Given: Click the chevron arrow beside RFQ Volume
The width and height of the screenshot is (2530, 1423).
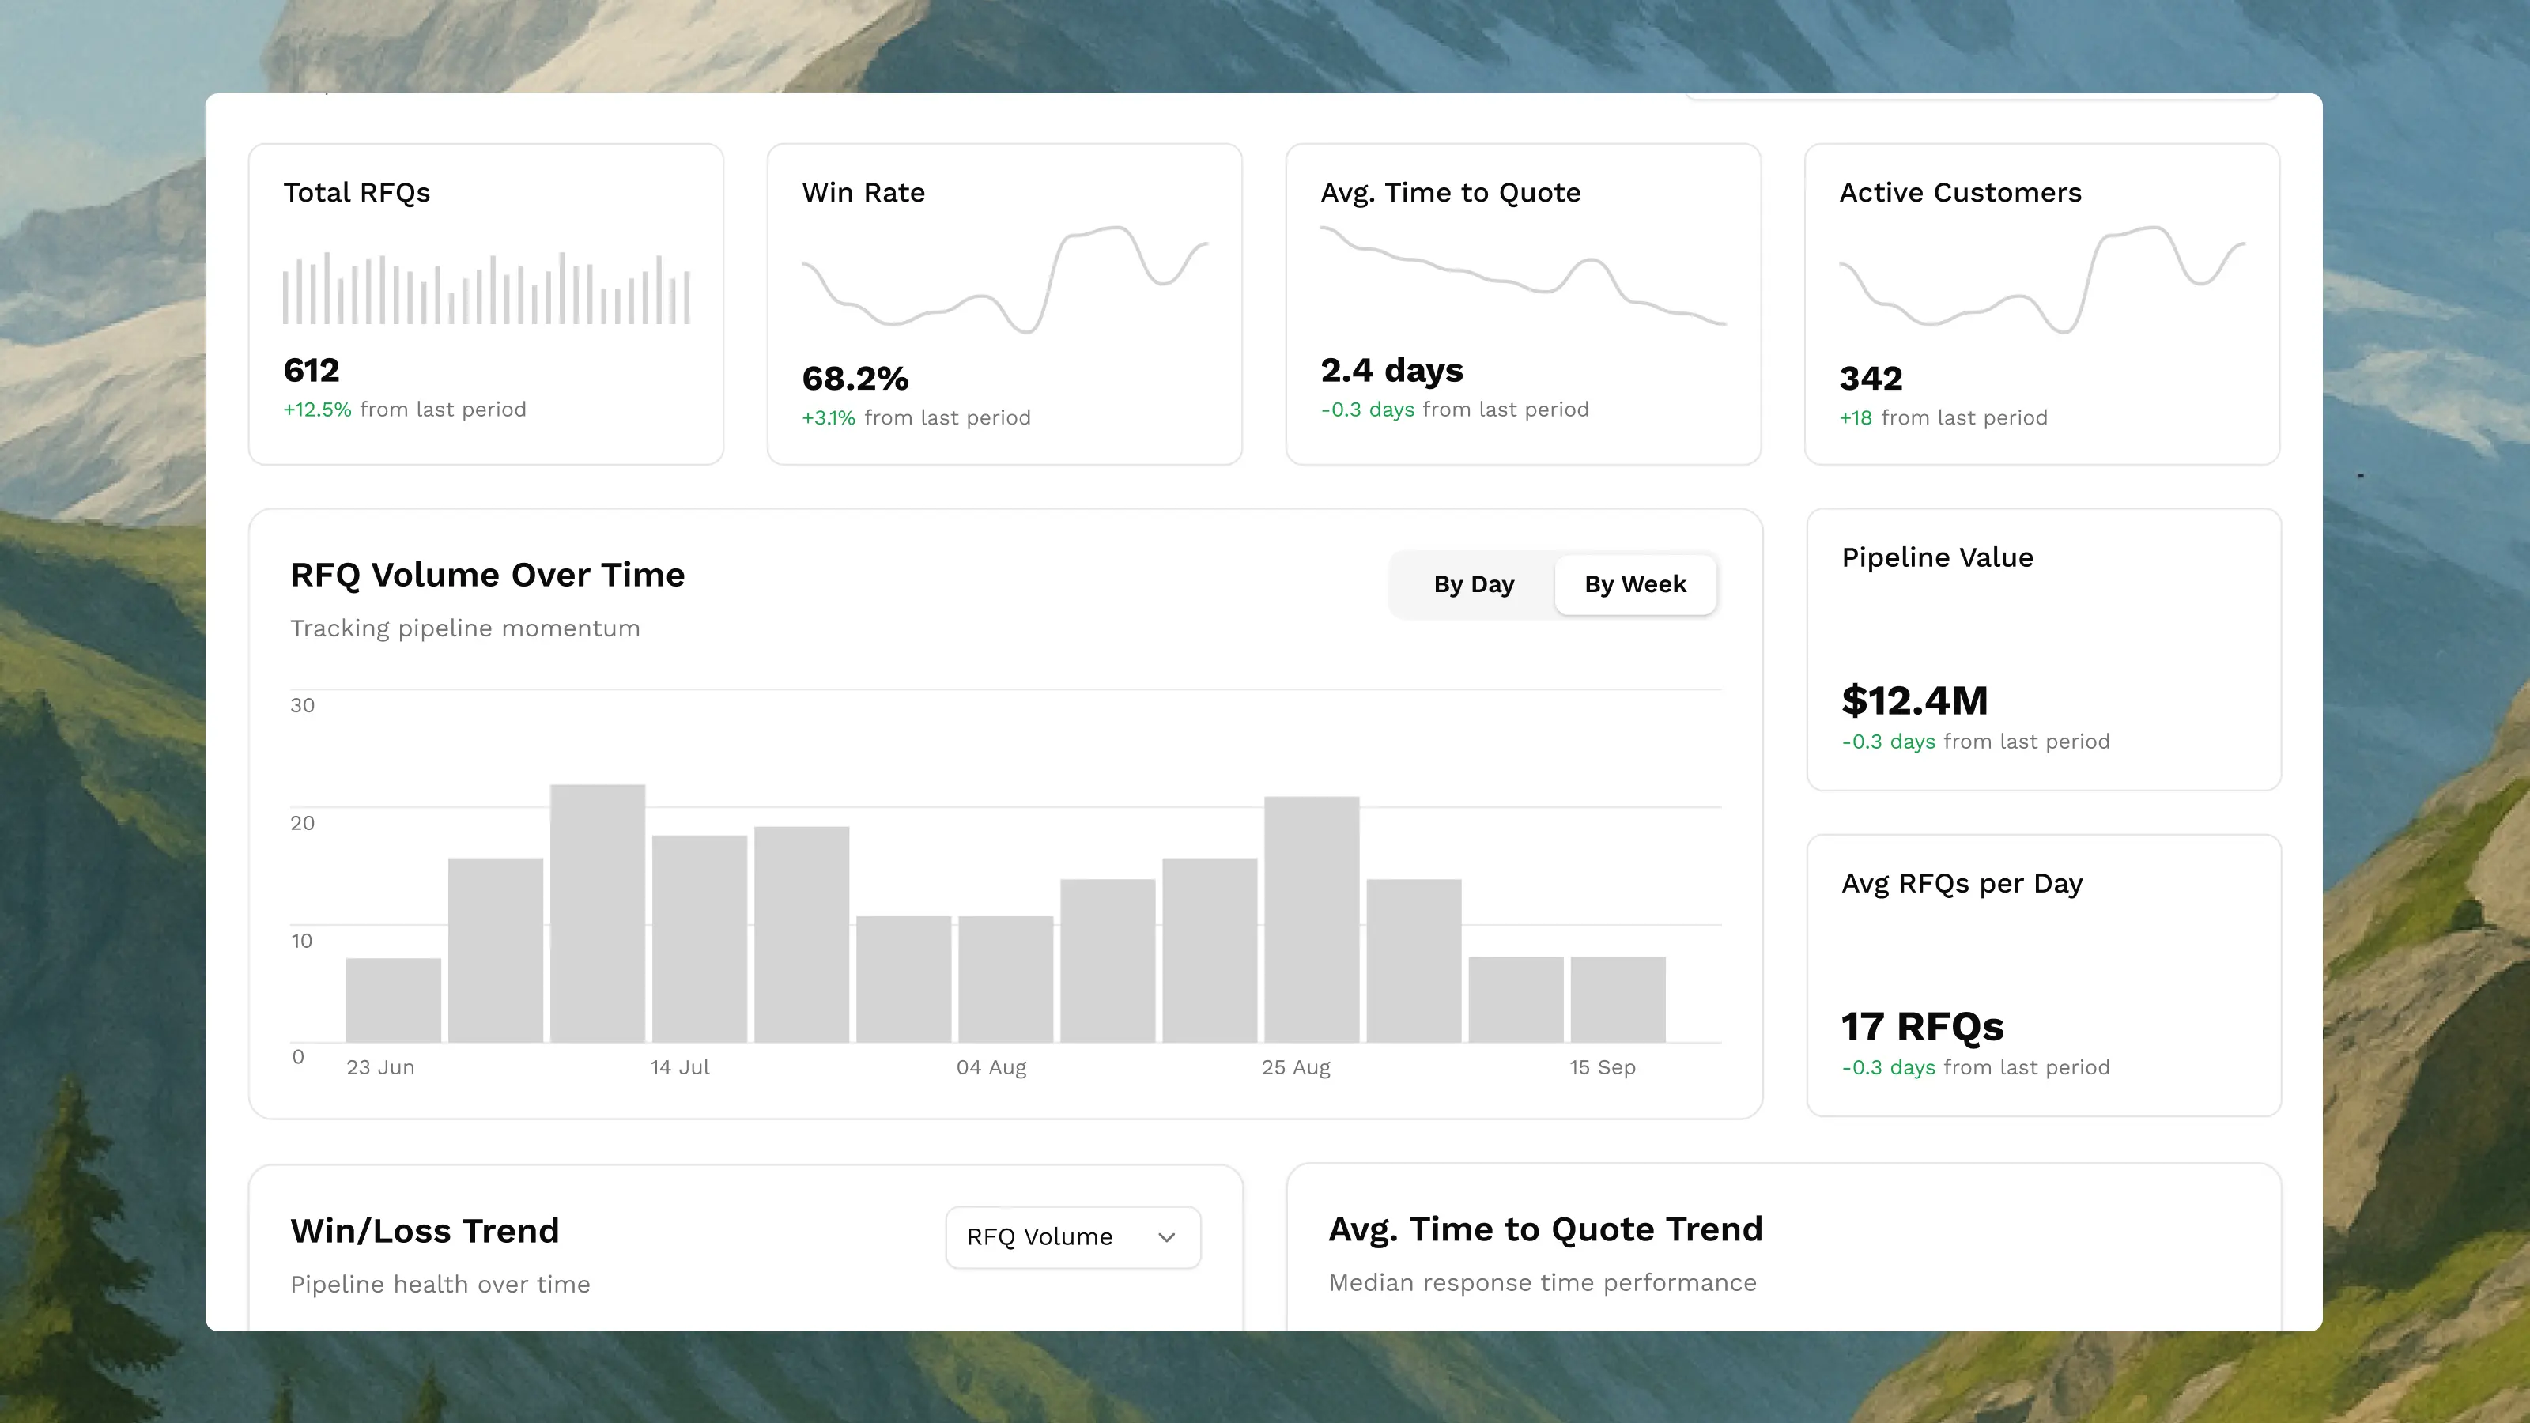Looking at the screenshot, I should (x=1166, y=1237).
